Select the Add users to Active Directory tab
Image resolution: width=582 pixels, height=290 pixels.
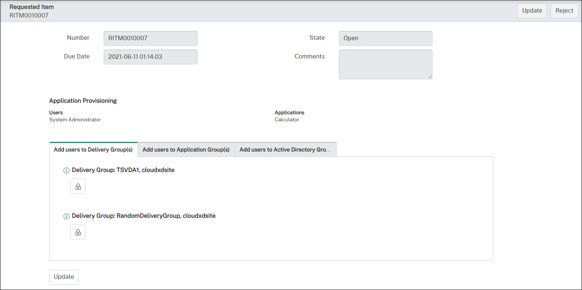(286, 150)
